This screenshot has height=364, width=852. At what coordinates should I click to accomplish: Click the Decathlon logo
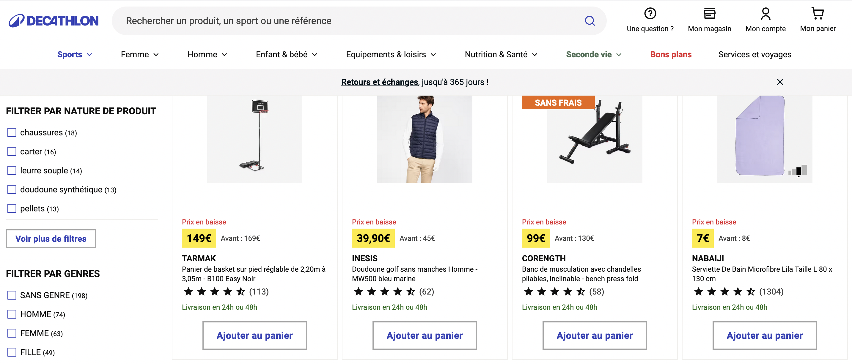coord(54,21)
